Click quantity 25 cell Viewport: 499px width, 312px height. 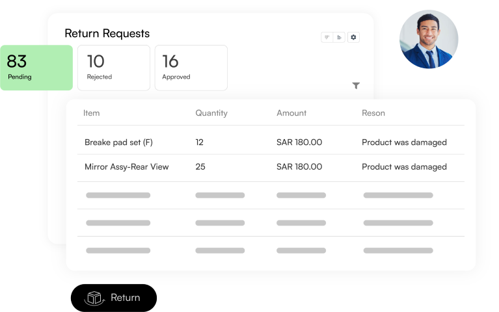pos(200,166)
